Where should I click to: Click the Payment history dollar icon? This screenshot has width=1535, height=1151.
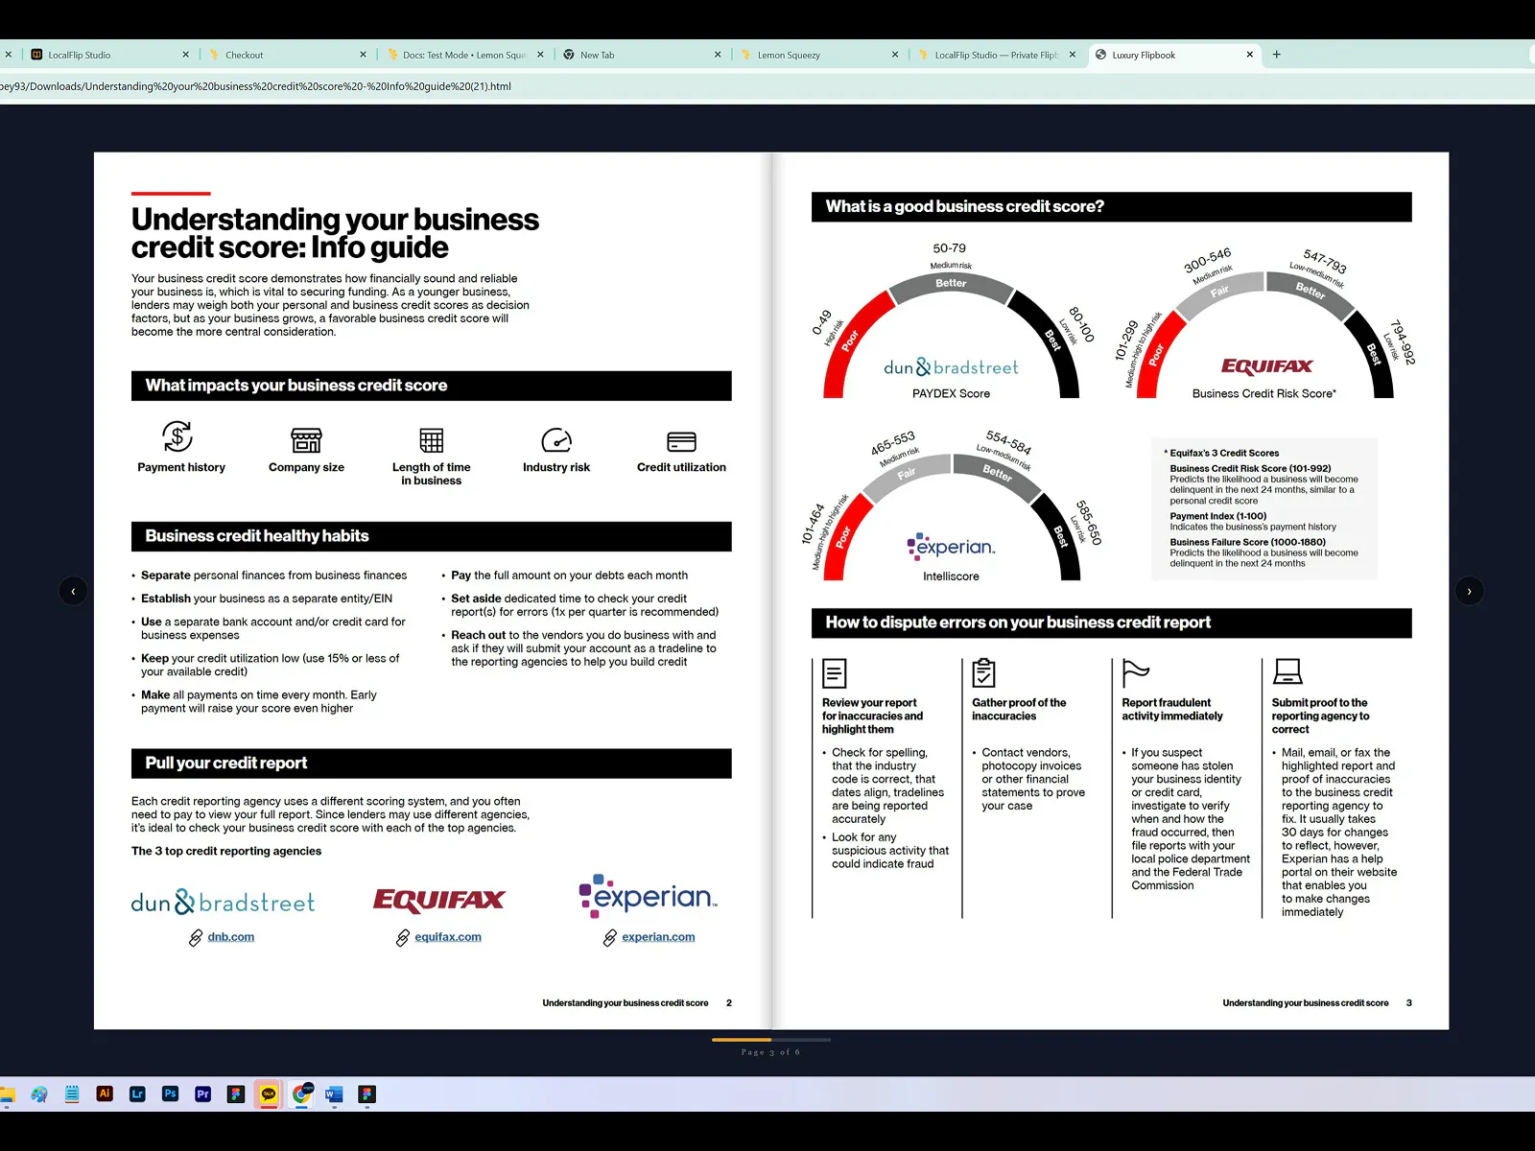(x=177, y=437)
